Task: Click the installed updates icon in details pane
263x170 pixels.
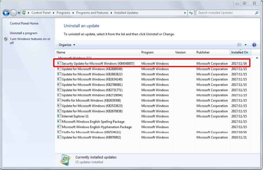Action: coord(65,160)
